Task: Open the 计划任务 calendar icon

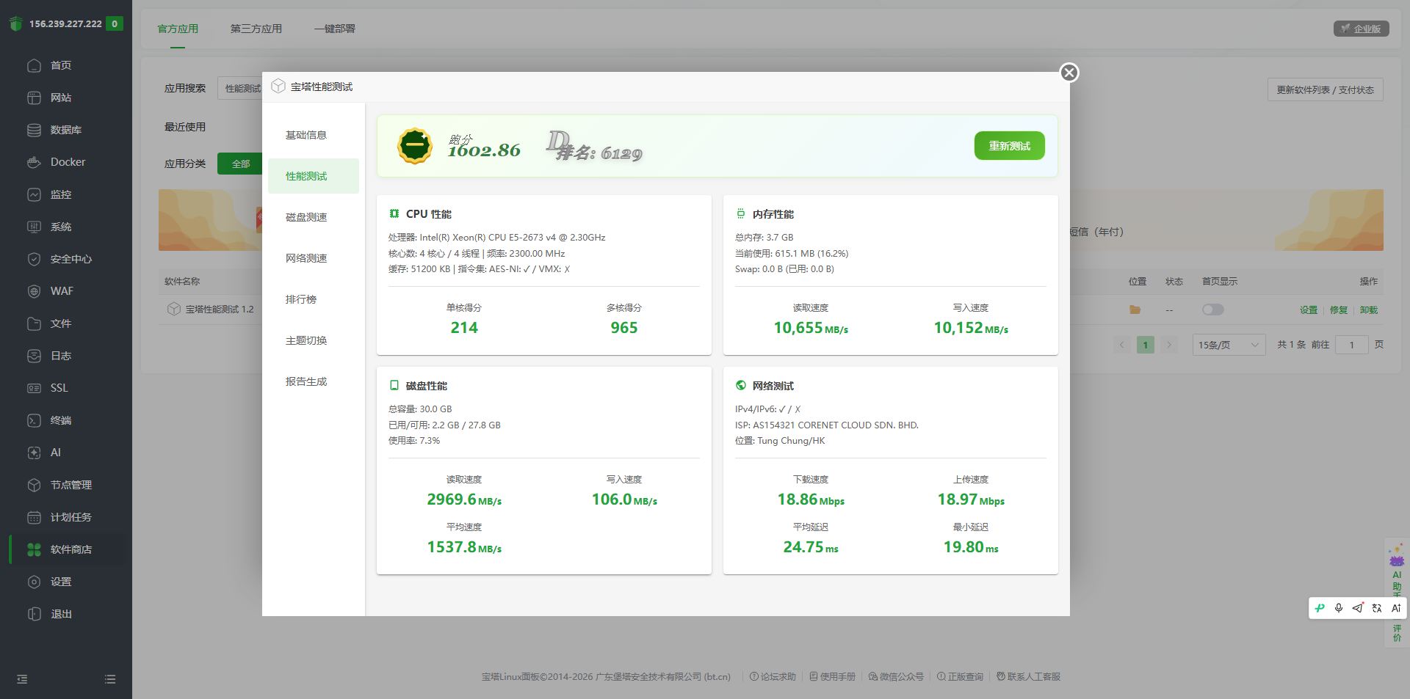Action: tap(34, 517)
